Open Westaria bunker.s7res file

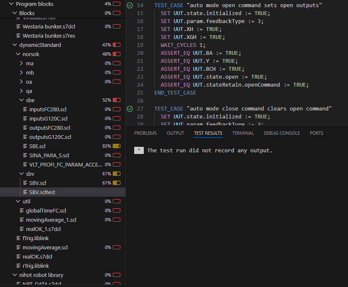click(49, 36)
